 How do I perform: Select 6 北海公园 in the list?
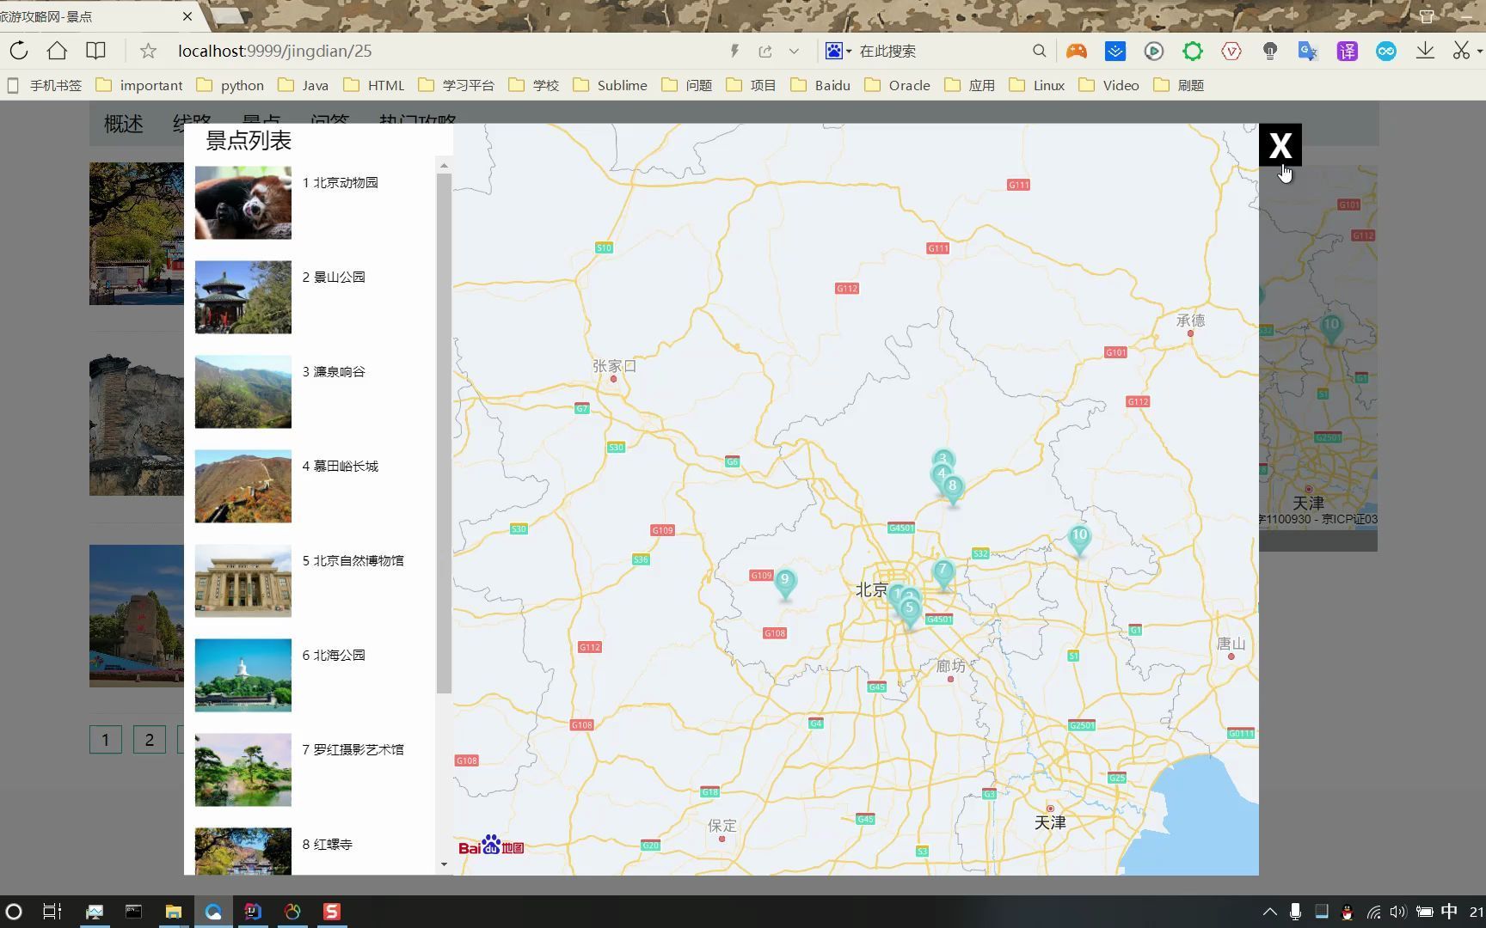pos(334,655)
